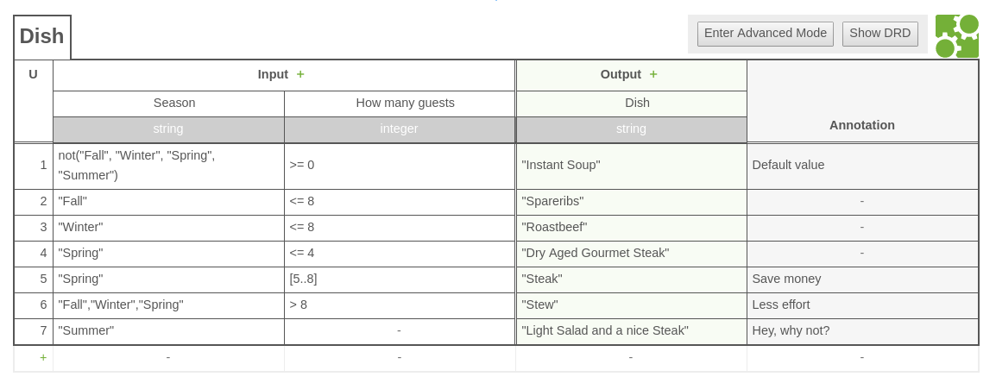Select How many guests column header
This screenshot has width=996, height=383.
pyautogui.click(x=405, y=104)
